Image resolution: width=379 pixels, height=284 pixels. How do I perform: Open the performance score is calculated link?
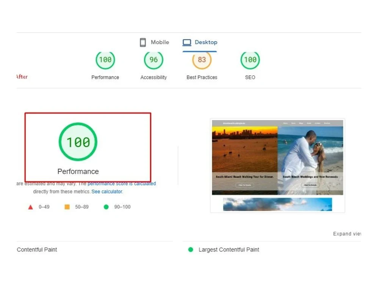pos(122,184)
